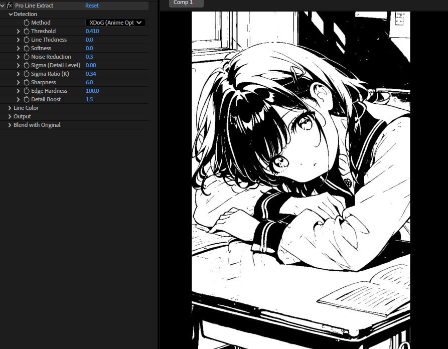This screenshot has height=349, width=448.
Task: Enable the Sigma Ratio (K) stopwatch icon
Action: click(x=27, y=74)
